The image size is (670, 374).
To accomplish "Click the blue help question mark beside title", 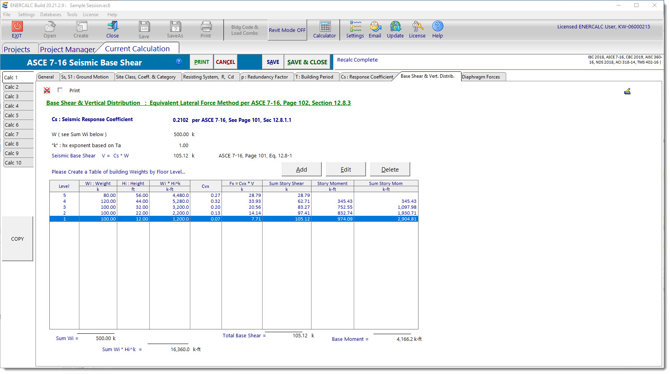I will pyautogui.click(x=179, y=62).
